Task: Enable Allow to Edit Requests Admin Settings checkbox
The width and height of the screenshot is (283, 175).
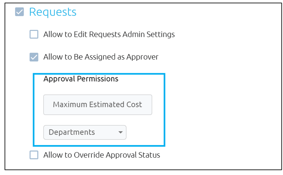Action: [x=34, y=34]
